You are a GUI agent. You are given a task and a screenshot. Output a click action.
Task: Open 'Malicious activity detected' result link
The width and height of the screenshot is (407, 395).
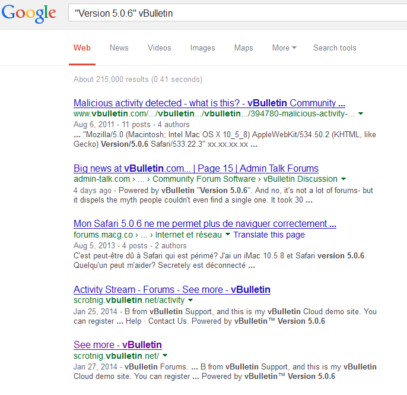[x=209, y=103]
